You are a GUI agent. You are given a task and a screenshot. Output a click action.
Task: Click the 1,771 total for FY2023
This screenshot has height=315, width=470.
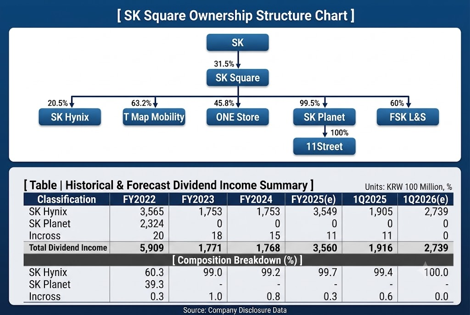pyautogui.click(x=210, y=248)
